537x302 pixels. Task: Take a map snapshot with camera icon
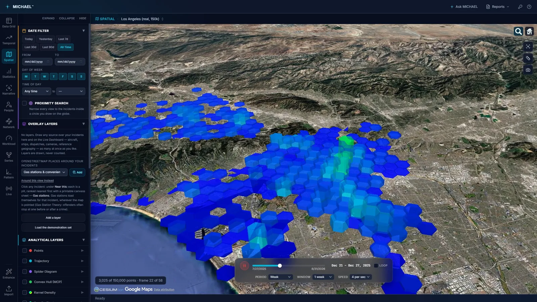click(528, 70)
